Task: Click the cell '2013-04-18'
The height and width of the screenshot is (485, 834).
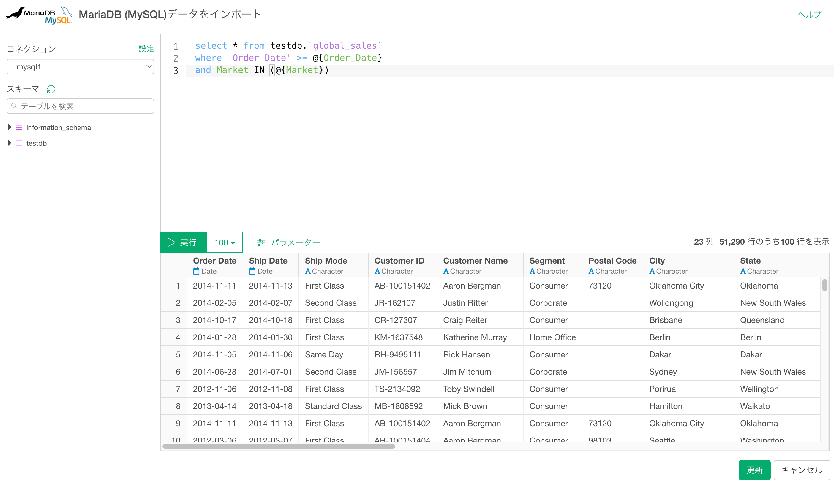Action: [x=270, y=406]
